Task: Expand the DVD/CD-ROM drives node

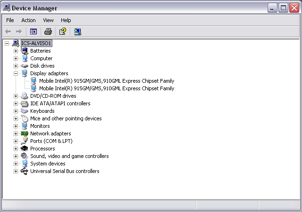Action: pyautogui.click(x=16, y=96)
